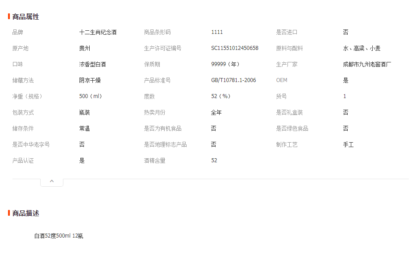Click the shelf life value 99999（年）

point(227,65)
